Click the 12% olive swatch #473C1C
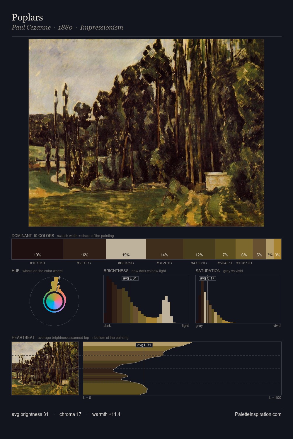The width and height of the screenshot is (293, 439). tap(199, 249)
